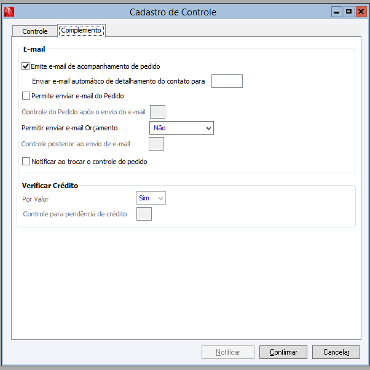Minimize the Cadastro de Controle window
The width and height of the screenshot is (370, 370).
pyautogui.click(x=336, y=12)
